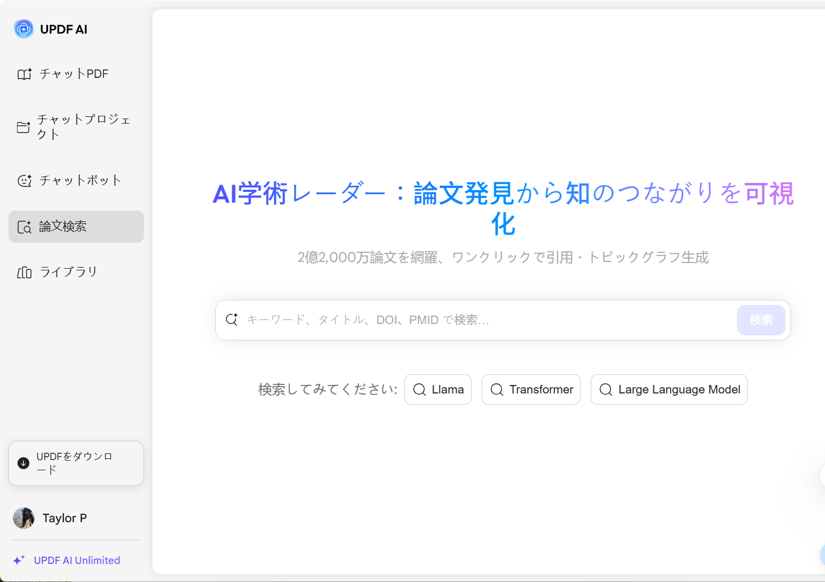Go to the ライブラリ section

pos(68,272)
